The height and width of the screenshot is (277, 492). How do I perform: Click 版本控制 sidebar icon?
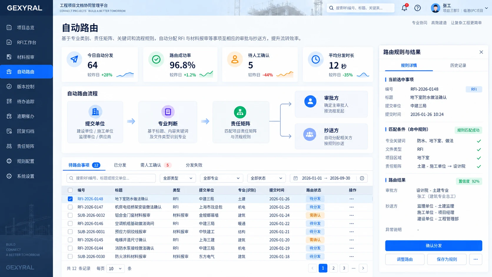9,87
